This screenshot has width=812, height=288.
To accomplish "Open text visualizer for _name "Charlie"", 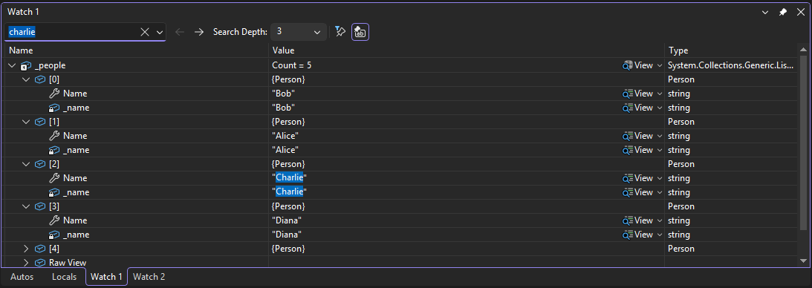I will click(637, 192).
